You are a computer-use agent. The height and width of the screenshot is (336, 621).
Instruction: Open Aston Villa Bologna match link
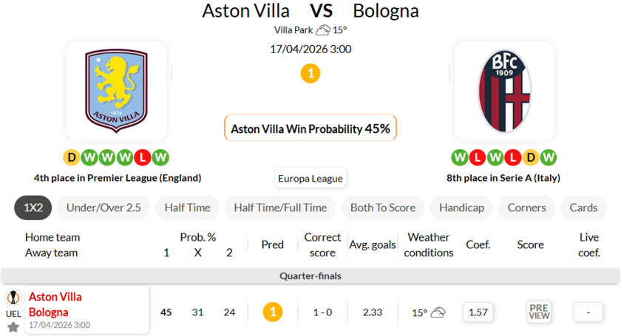pos(55,304)
